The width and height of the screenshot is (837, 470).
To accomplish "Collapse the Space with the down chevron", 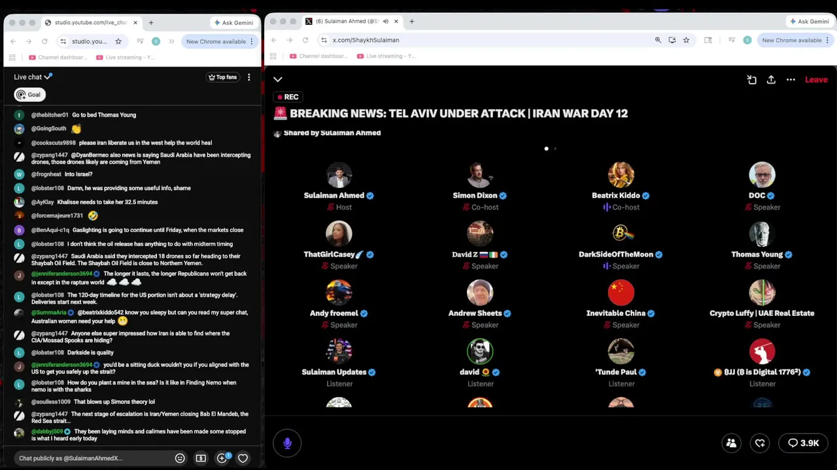I will click(278, 80).
